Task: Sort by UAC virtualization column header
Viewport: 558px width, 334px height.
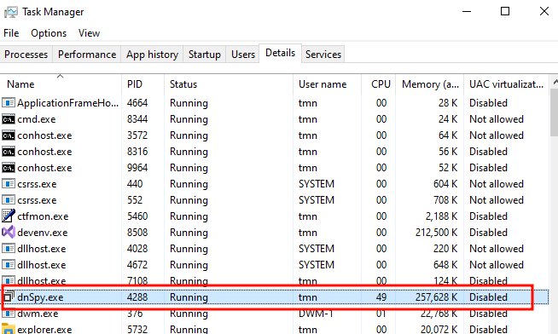Action: click(x=506, y=84)
